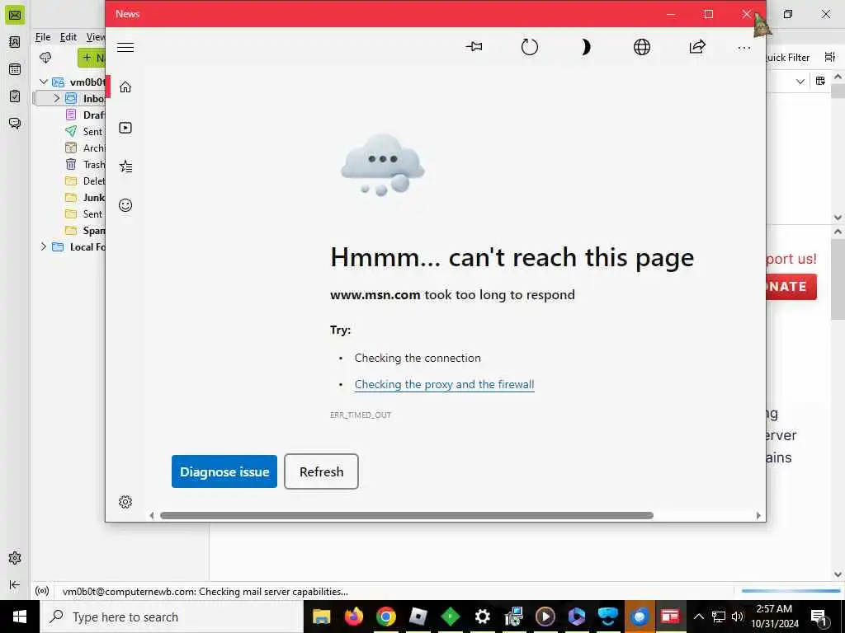Open the video section in News sidebar
The width and height of the screenshot is (845, 633).
125,128
